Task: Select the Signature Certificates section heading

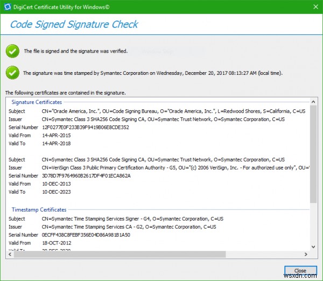Action: tap(37, 102)
